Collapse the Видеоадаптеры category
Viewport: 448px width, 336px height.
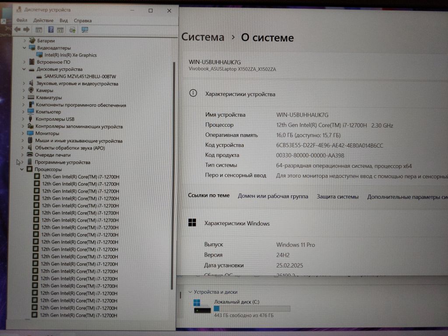coord(25,48)
